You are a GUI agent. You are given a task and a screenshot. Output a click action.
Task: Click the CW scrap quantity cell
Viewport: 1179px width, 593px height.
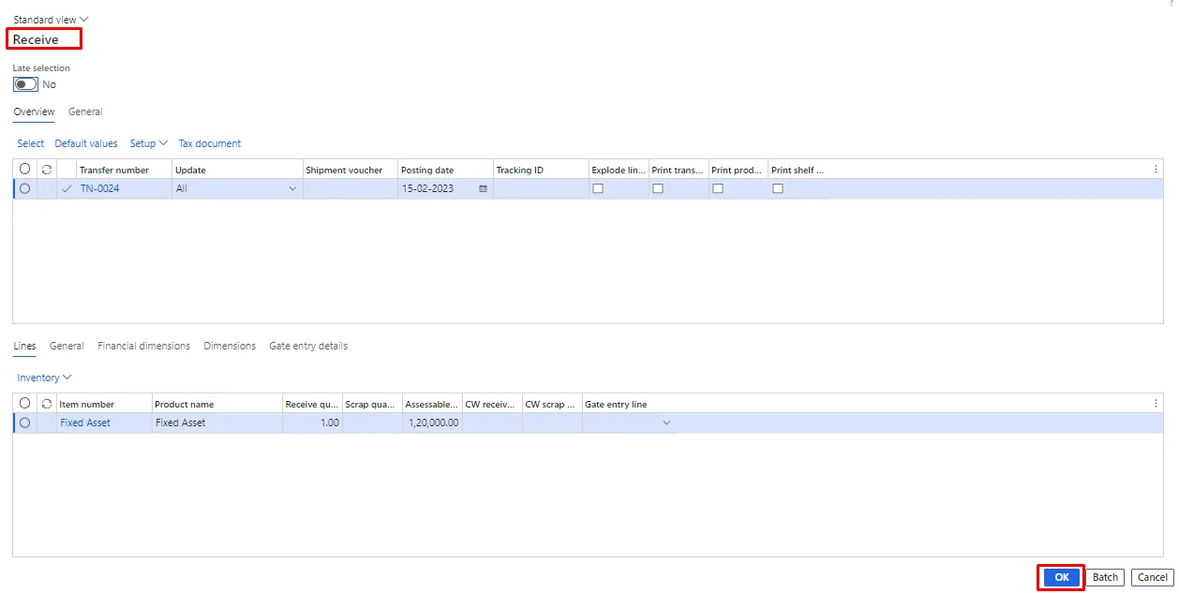(x=552, y=423)
